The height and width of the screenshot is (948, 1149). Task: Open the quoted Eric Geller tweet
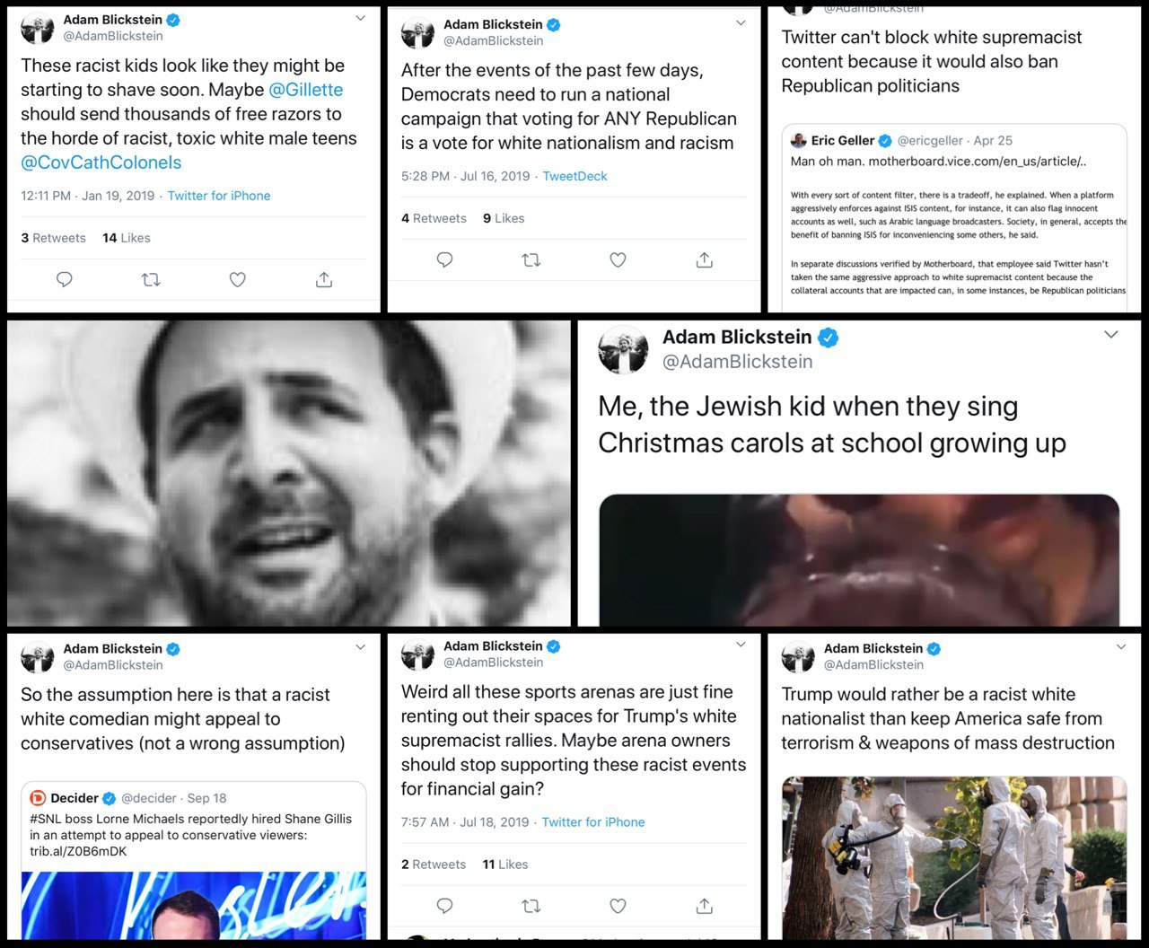tap(954, 218)
